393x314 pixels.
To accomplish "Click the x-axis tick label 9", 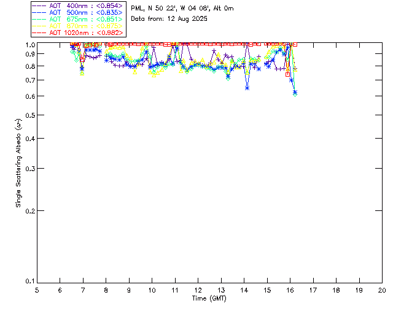I will [129, 290].
